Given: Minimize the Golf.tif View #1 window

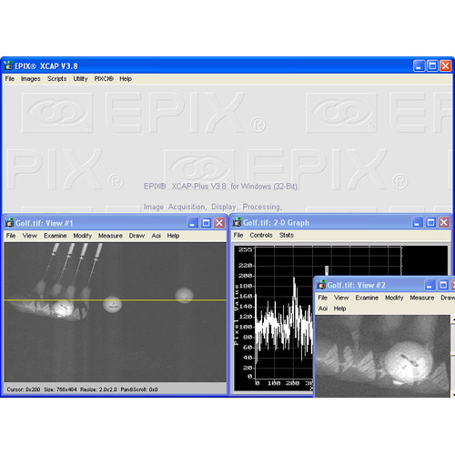Looking at the screenshot, I should coord(192,223).
